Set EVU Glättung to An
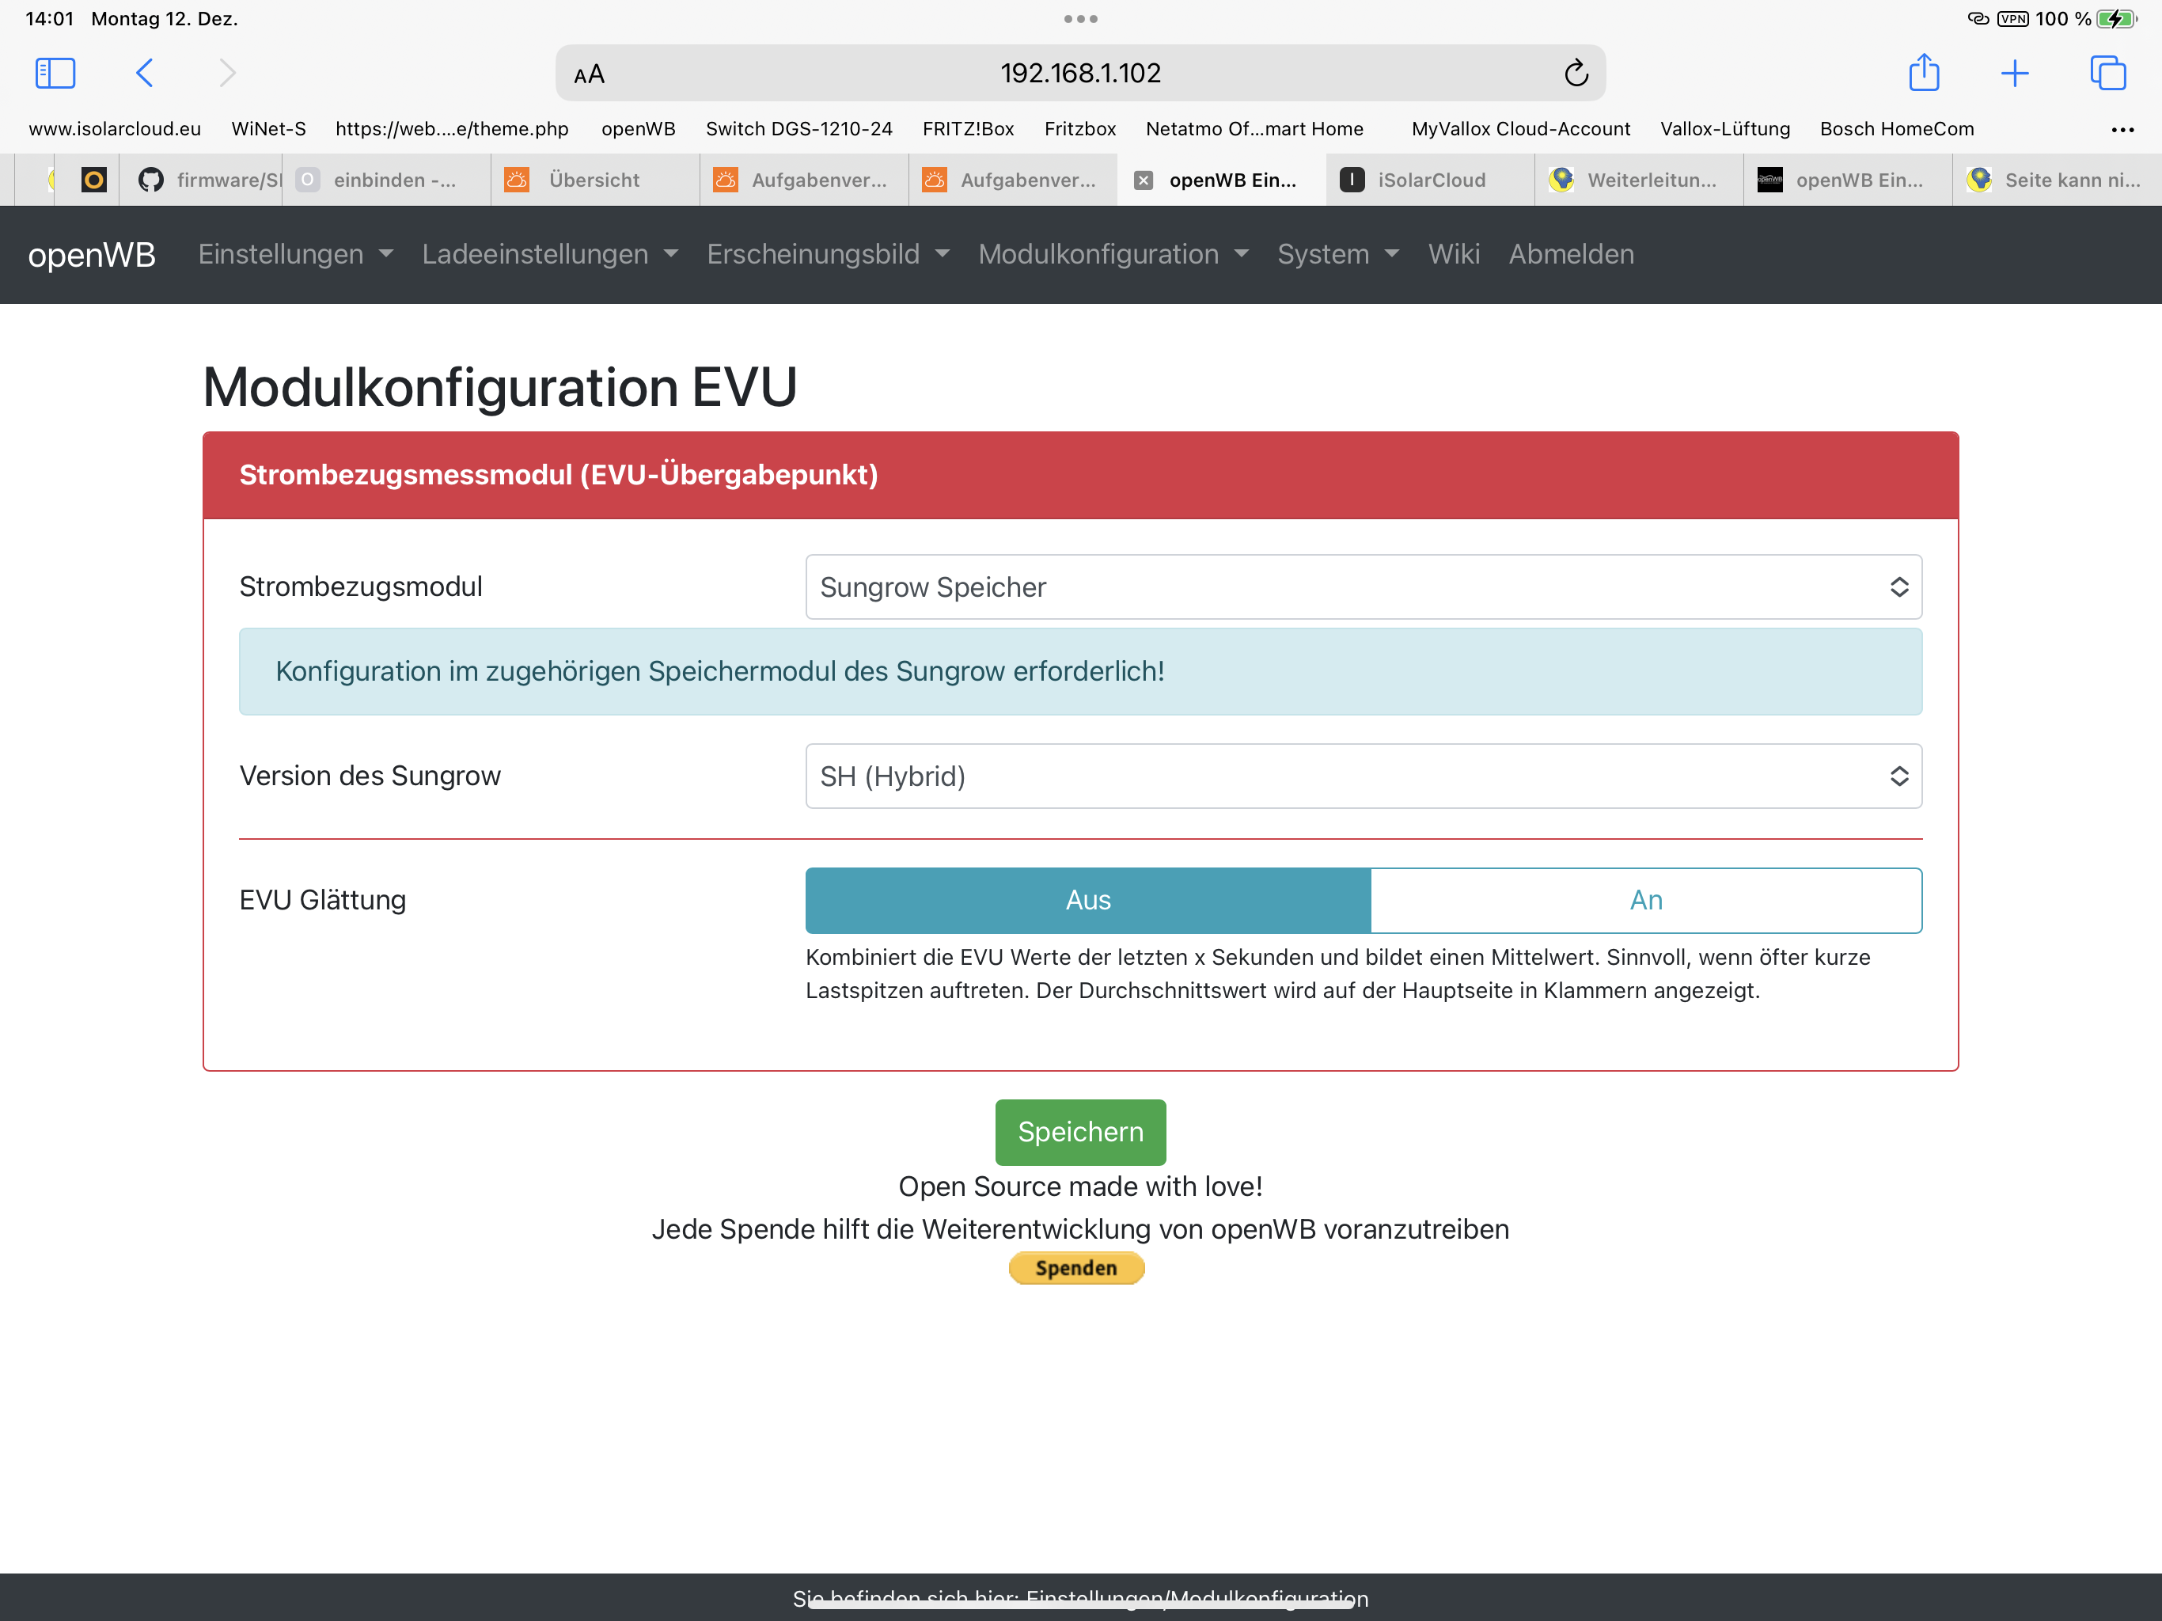This screenshot has height=1621, width=2162. click(1645, 899)
